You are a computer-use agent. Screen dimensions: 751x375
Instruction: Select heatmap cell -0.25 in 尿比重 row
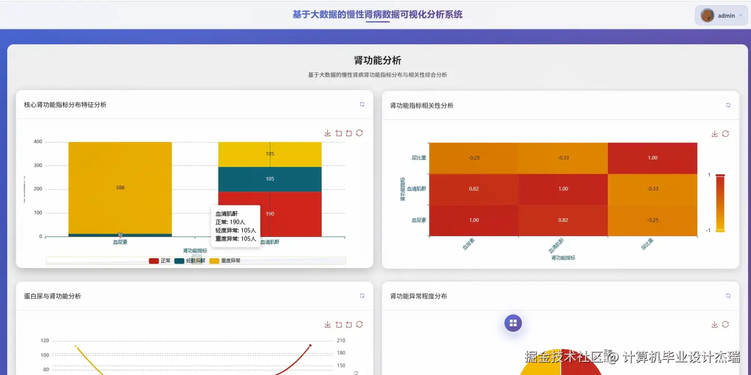474,158
